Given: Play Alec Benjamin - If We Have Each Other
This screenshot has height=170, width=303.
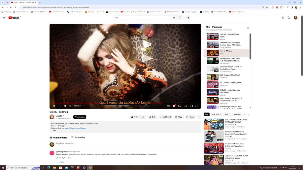Looking at the screenshot, I should pos(226,61).
